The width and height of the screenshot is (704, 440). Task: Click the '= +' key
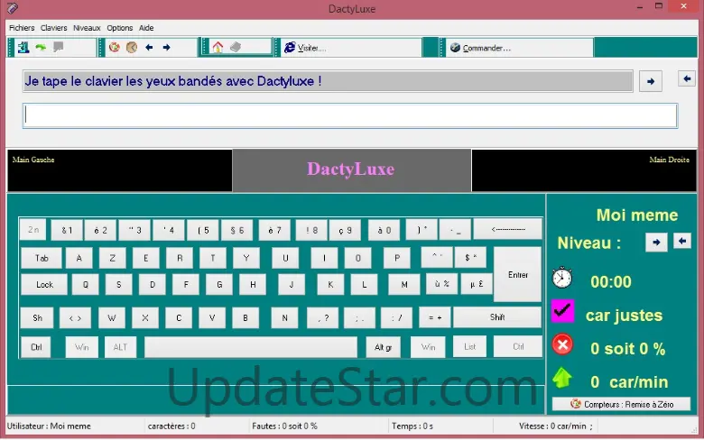[435, 317]
